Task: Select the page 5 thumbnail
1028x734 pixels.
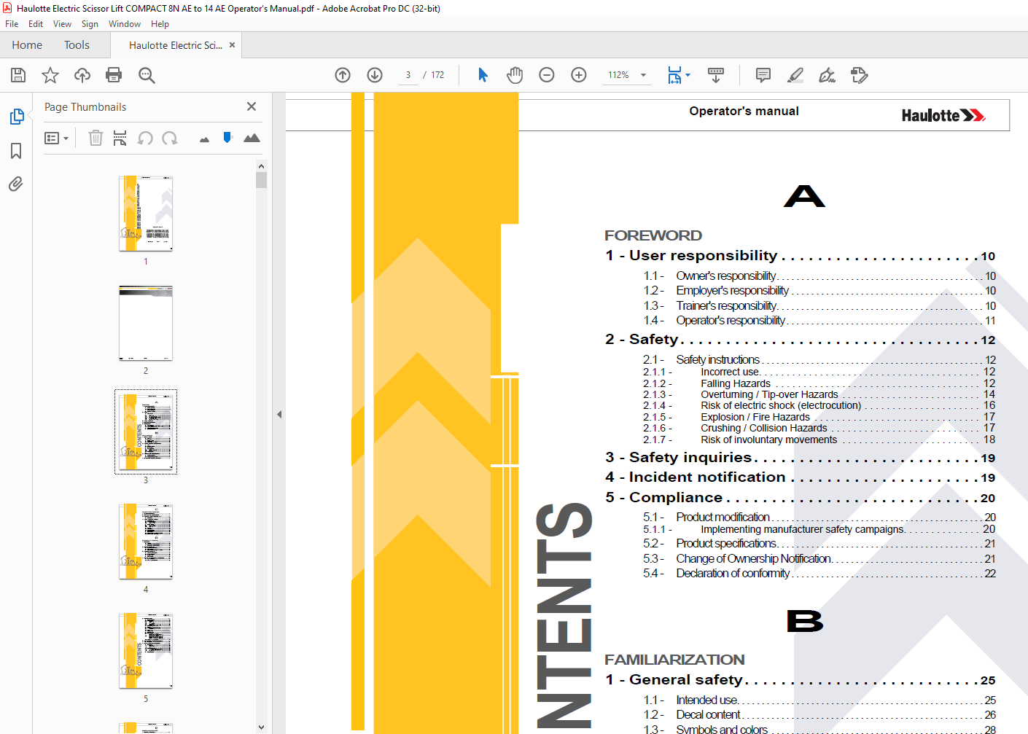Action: pos(146,651)
